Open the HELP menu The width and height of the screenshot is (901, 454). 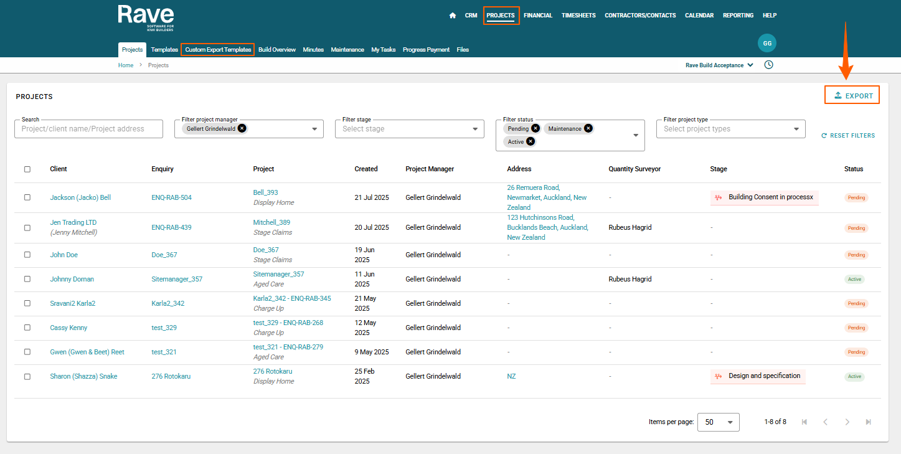tap(770, 16)
